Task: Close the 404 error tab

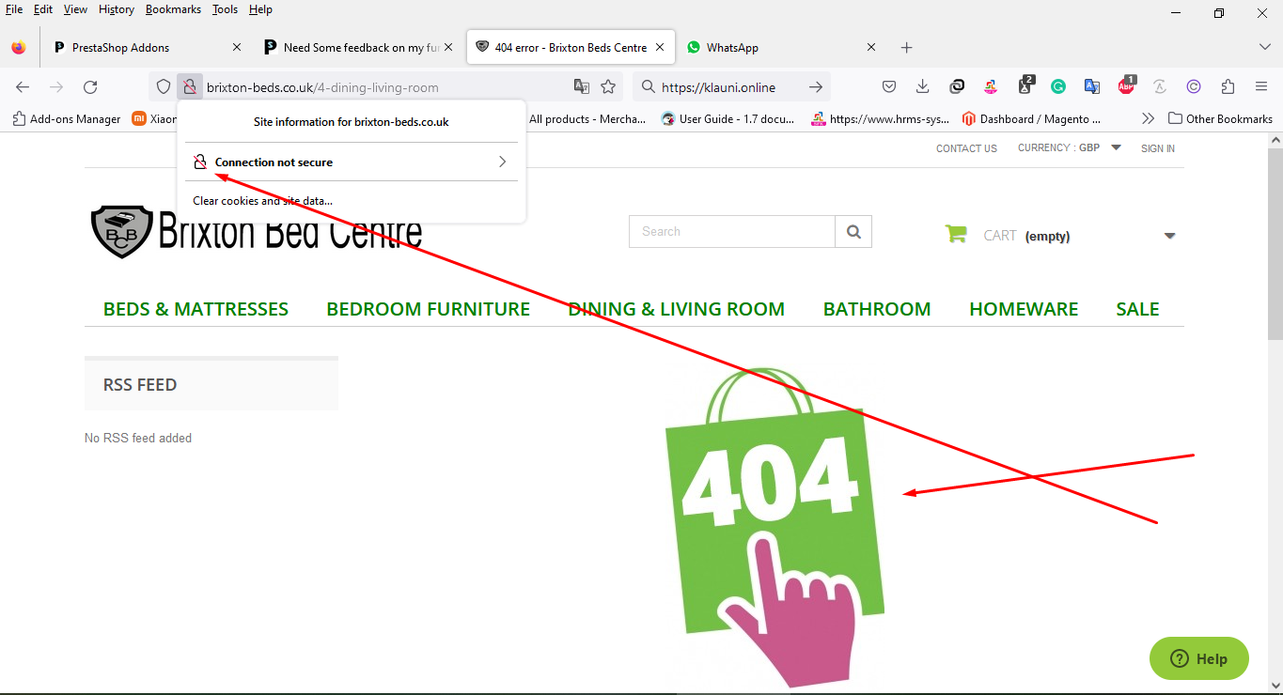Action: [x=660, y=48]
